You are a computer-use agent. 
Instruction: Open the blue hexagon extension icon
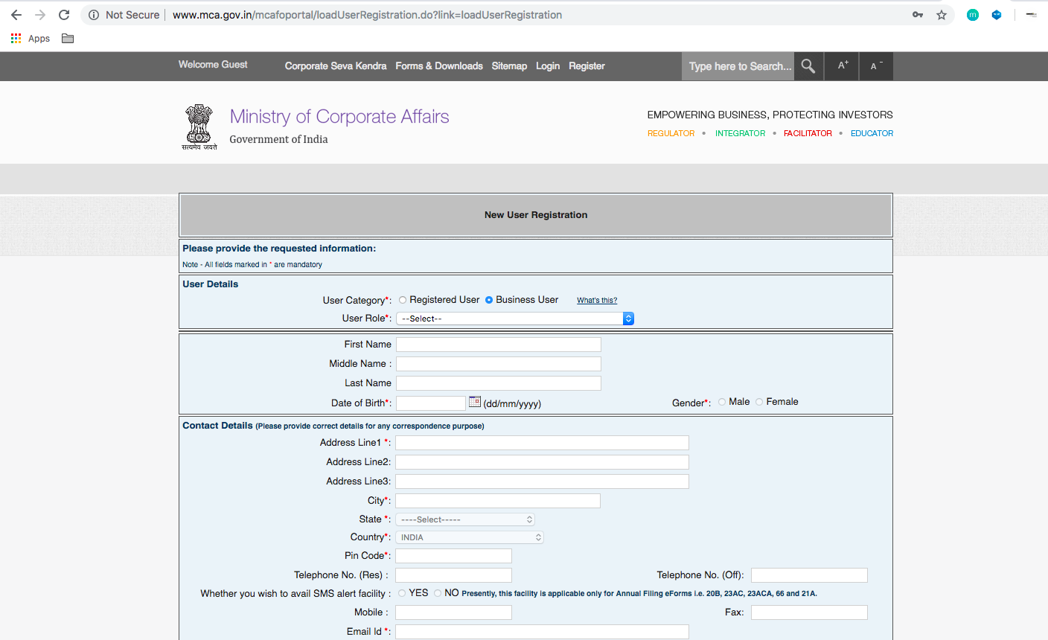coord(997,15)
